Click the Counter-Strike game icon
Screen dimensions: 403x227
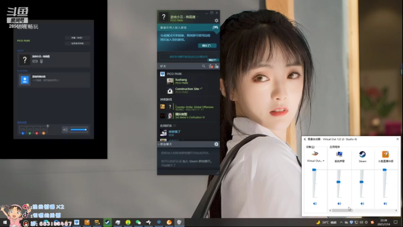pyautogui.click(x=162, y=106)
